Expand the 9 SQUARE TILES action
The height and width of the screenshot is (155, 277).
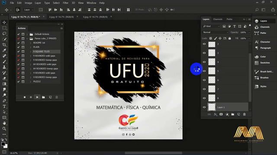[x=30, y=52]
